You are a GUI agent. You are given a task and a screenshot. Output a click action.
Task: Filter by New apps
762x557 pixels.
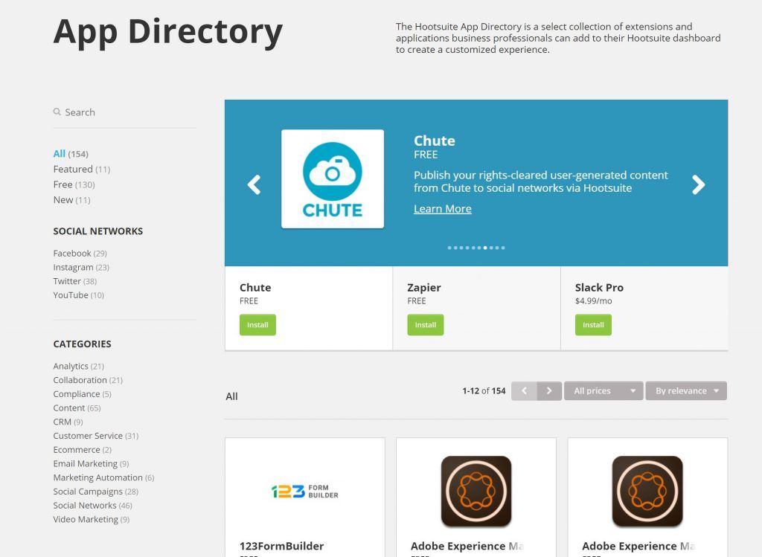(71, 200)
